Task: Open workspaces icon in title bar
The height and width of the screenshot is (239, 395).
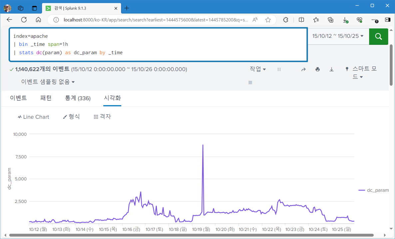Action: [x=21, y=8]
